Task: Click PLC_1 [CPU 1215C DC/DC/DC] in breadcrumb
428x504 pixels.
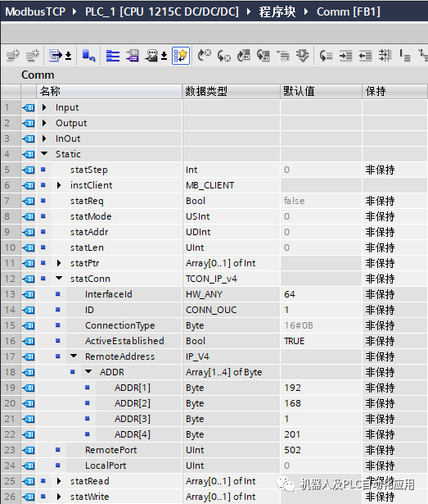Action: [162, 12]
